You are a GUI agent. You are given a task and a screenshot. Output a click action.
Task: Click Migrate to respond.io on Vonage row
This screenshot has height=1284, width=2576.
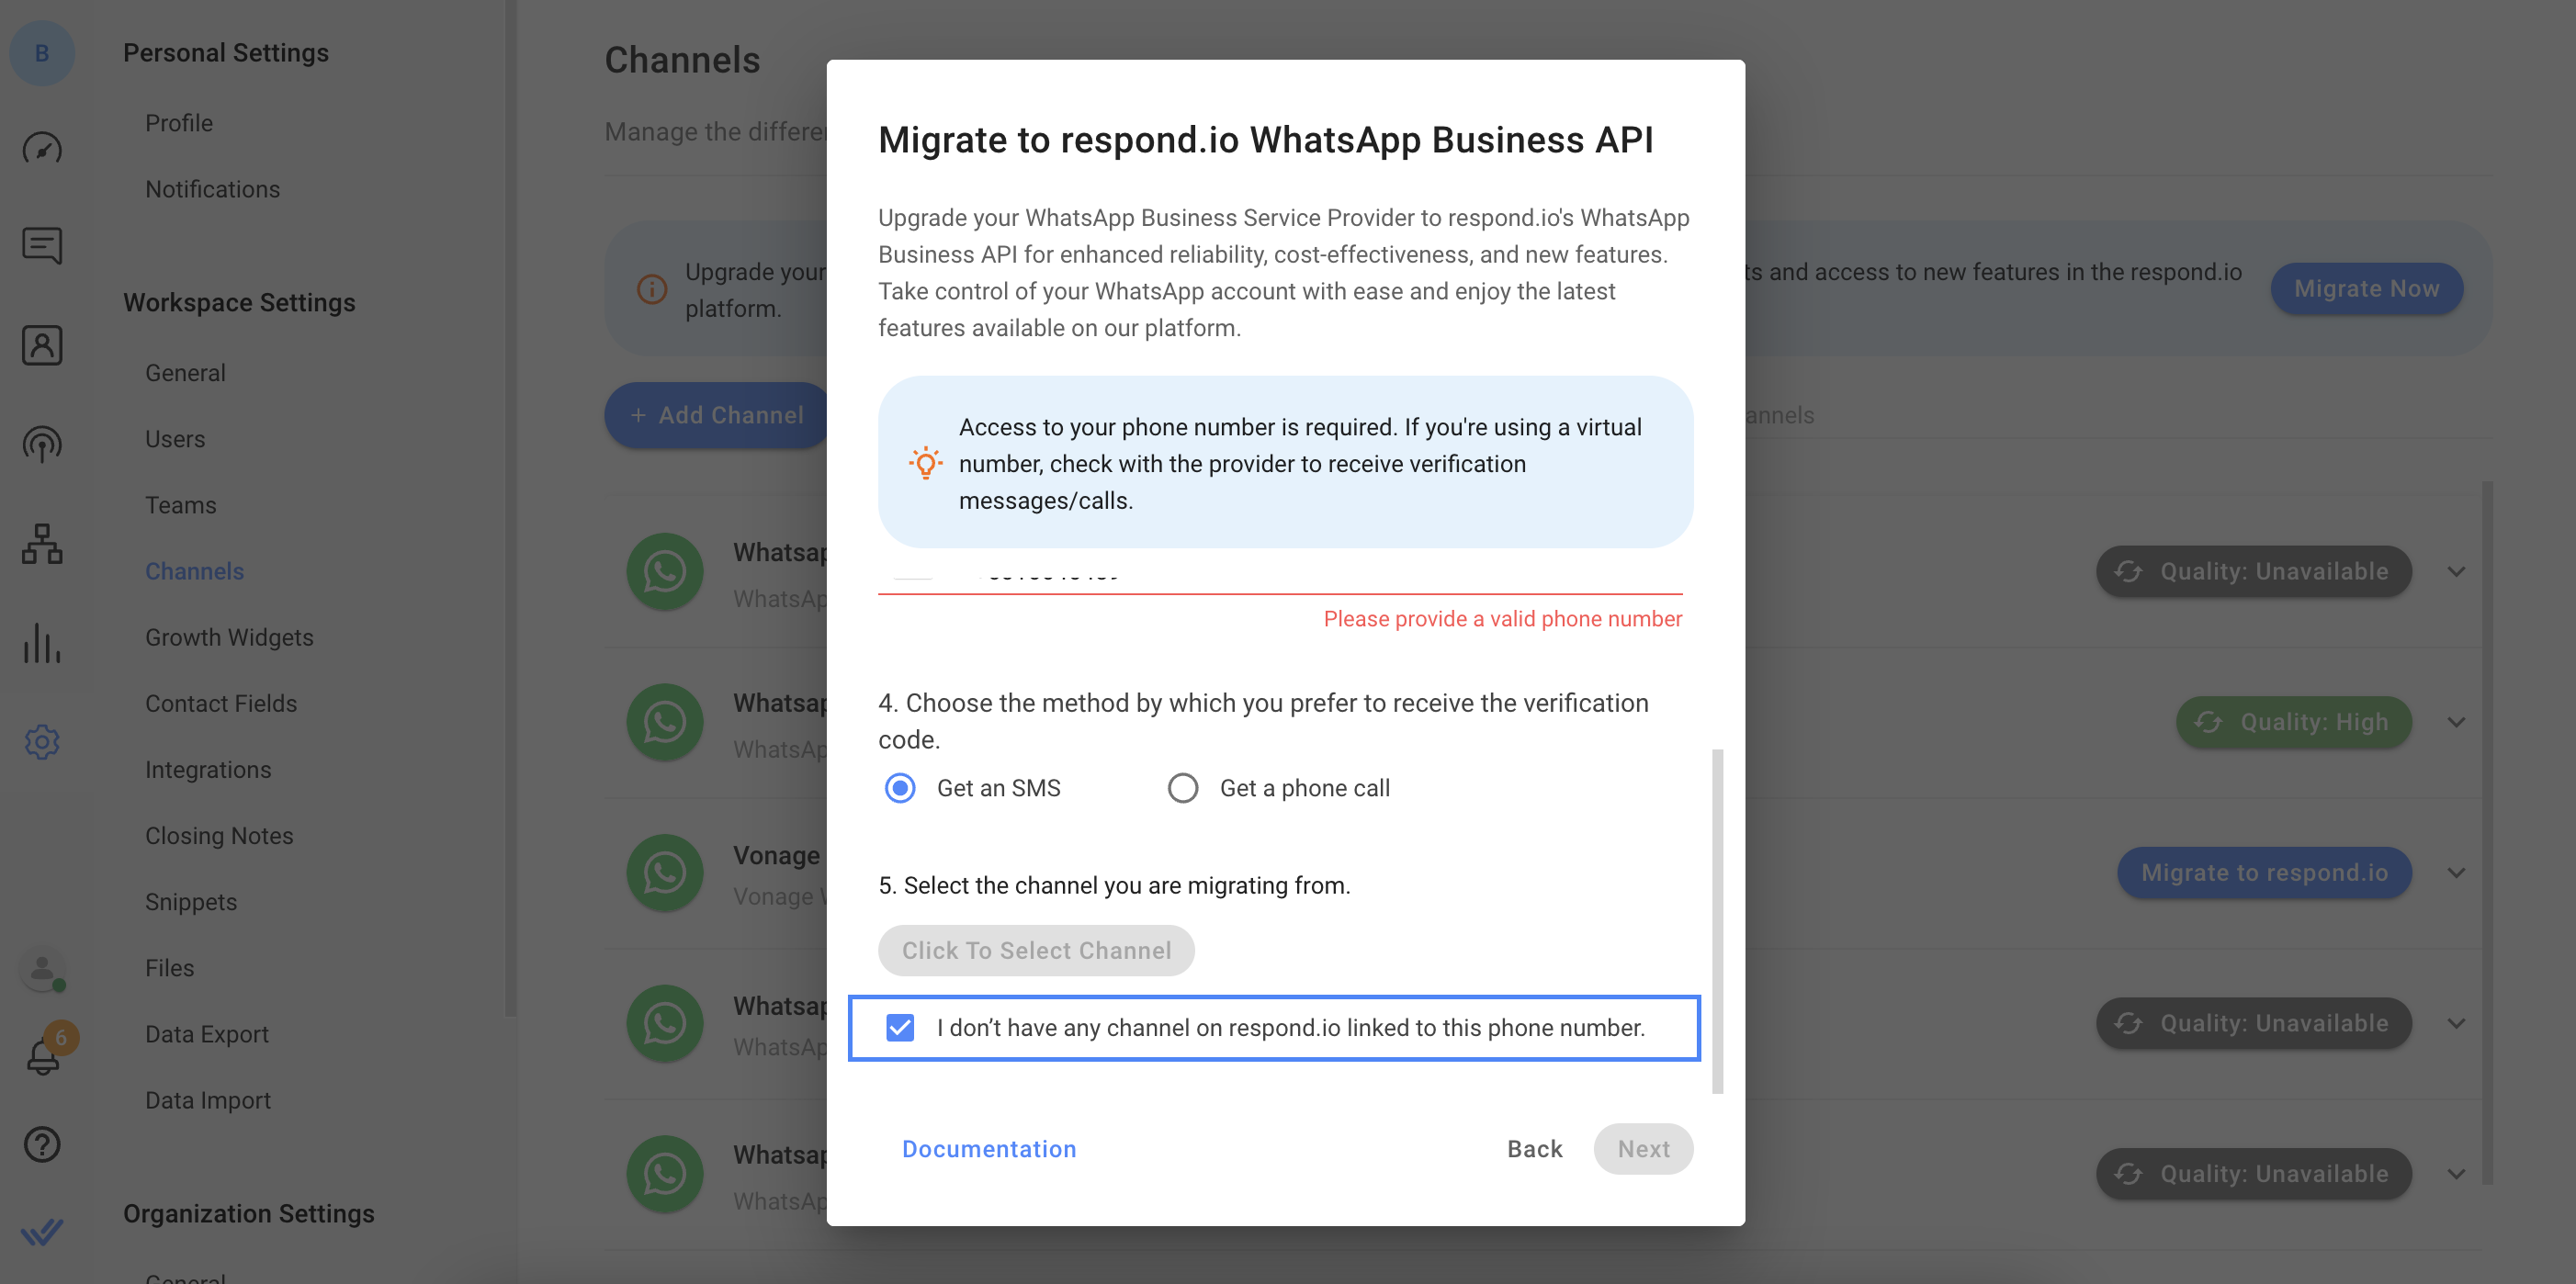pyautogui.click(x=2264, y=872)
